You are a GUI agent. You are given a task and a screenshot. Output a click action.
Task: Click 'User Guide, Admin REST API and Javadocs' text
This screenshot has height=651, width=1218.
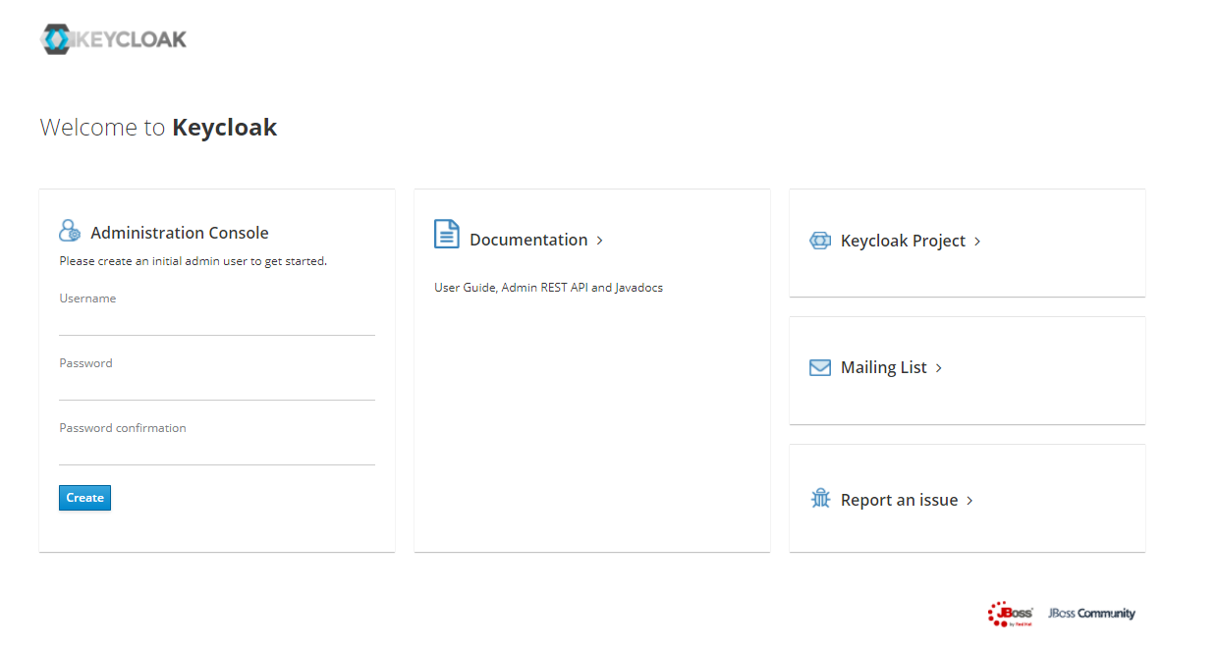click(x=548, y=288)
